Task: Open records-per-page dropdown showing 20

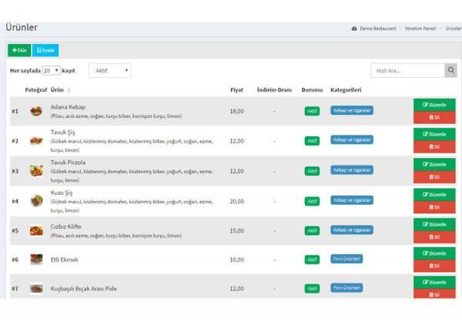Action: [51, 71]
